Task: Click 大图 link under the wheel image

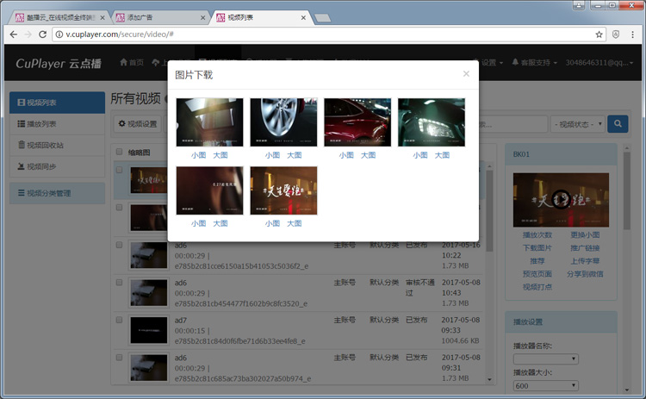Action: 295,155
